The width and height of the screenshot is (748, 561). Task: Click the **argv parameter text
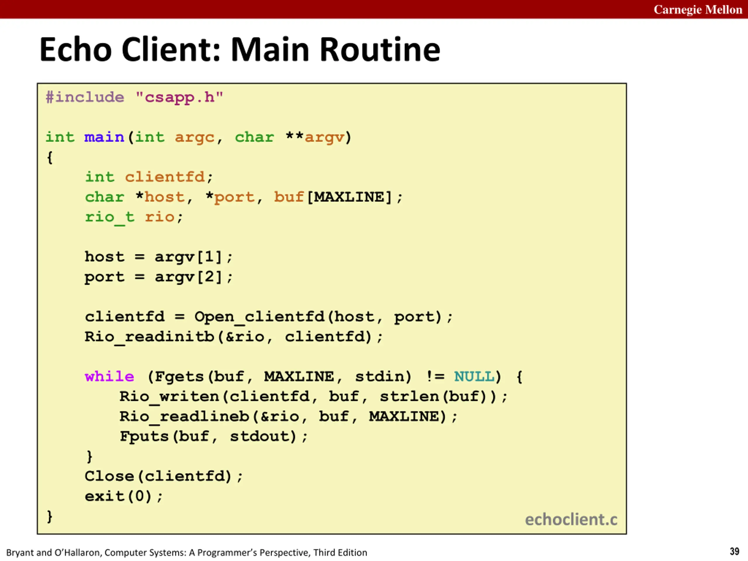click(x=315, y=138)
